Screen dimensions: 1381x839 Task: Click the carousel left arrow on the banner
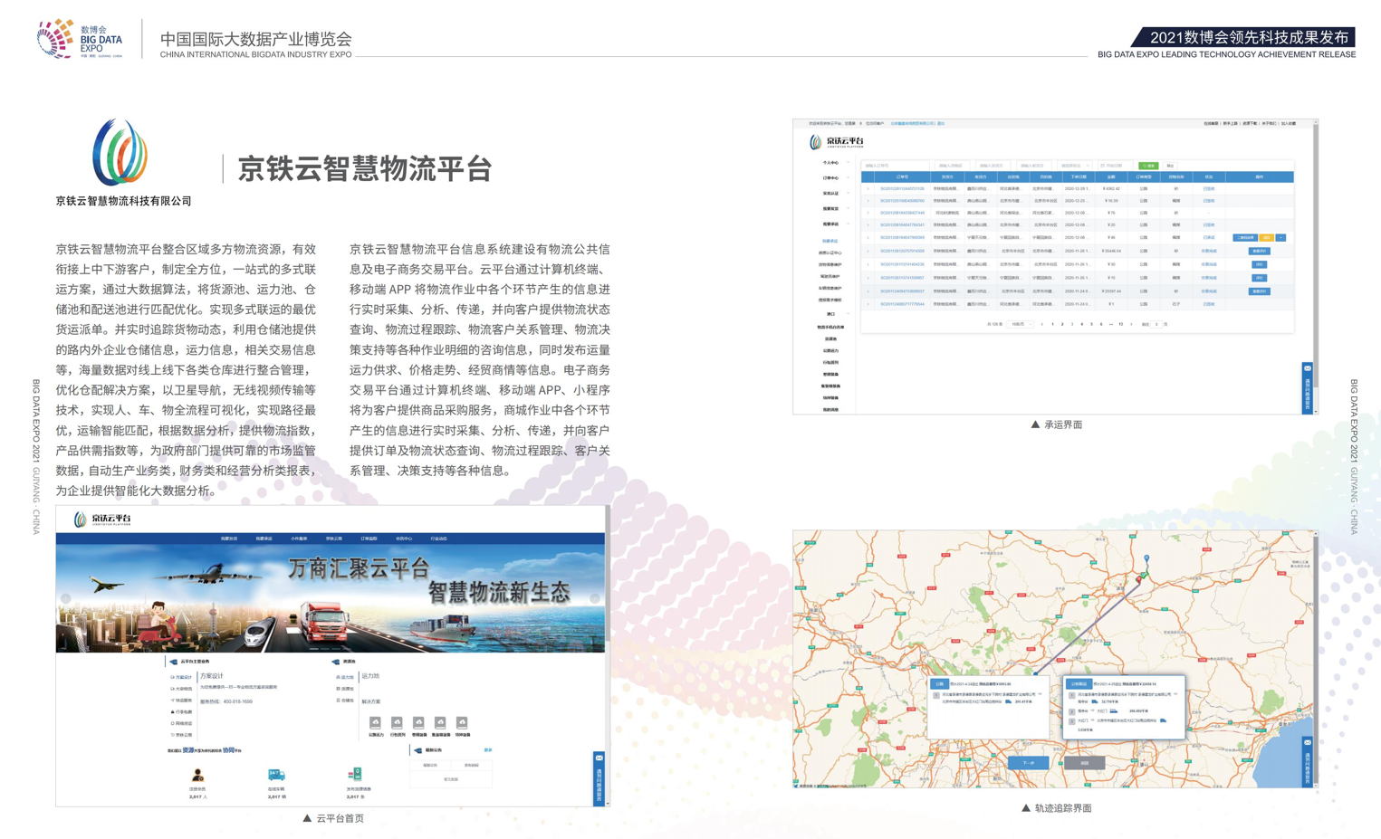[x=65, y=598]
